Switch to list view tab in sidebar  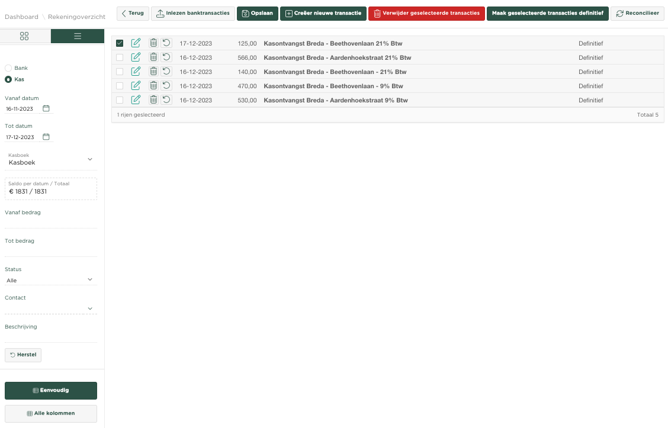(78, 36)
